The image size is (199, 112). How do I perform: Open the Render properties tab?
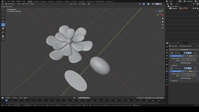pos(167,50)
